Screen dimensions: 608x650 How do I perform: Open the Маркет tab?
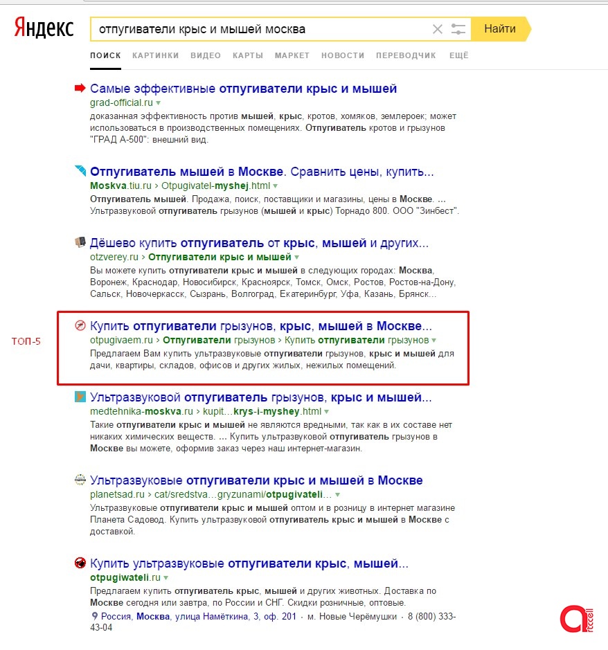click(292, 55)
